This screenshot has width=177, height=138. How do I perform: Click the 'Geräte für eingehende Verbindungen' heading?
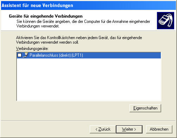[x=46, y=16]
